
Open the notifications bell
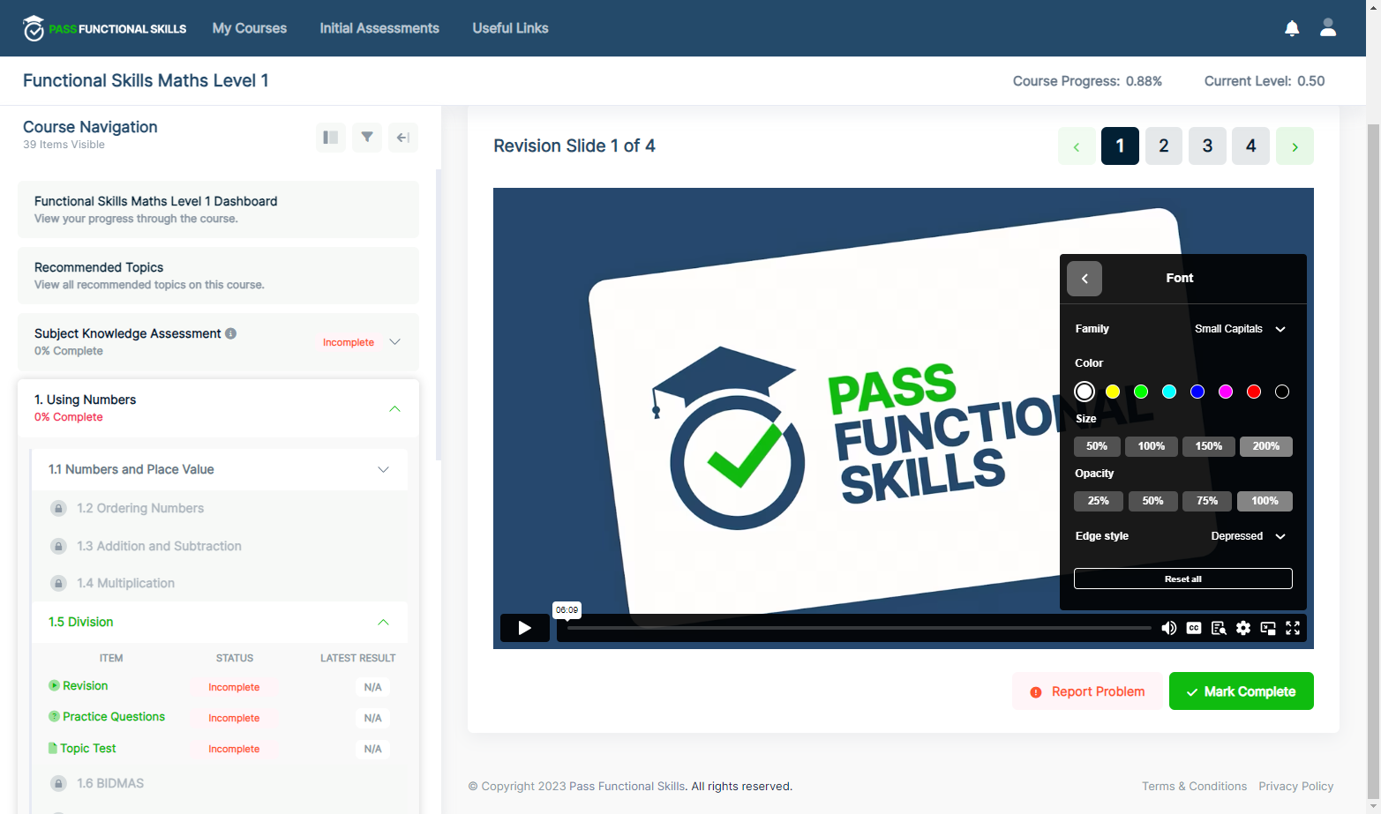[x=1292, y=28]
